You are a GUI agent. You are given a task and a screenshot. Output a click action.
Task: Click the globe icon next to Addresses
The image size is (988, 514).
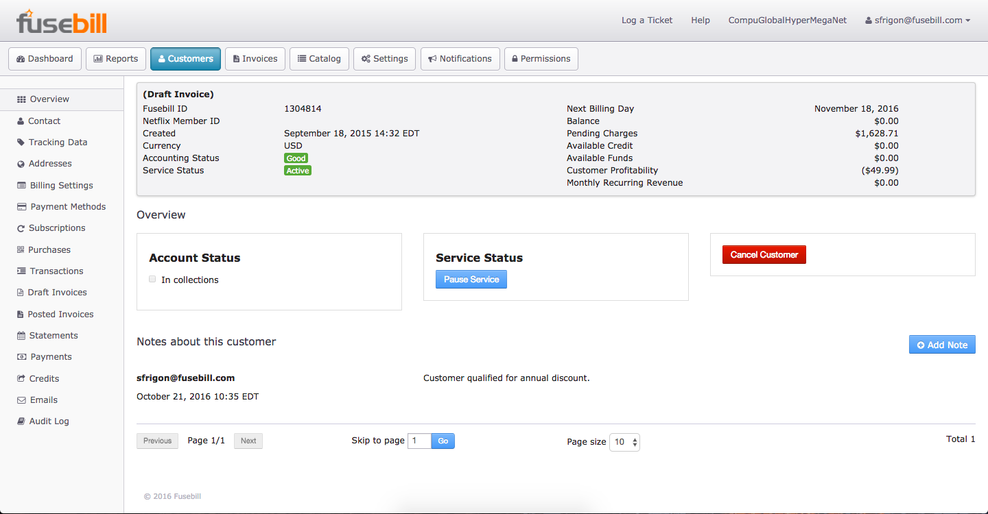click(21, 164)
